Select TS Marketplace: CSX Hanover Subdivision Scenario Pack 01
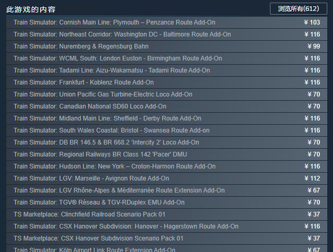The width and height of the screenshot is (333, 252). point(167,238)
